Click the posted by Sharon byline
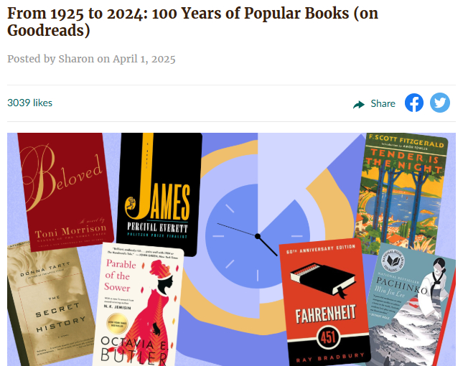This screenshot has width=463, height=366. click(91, 59)
